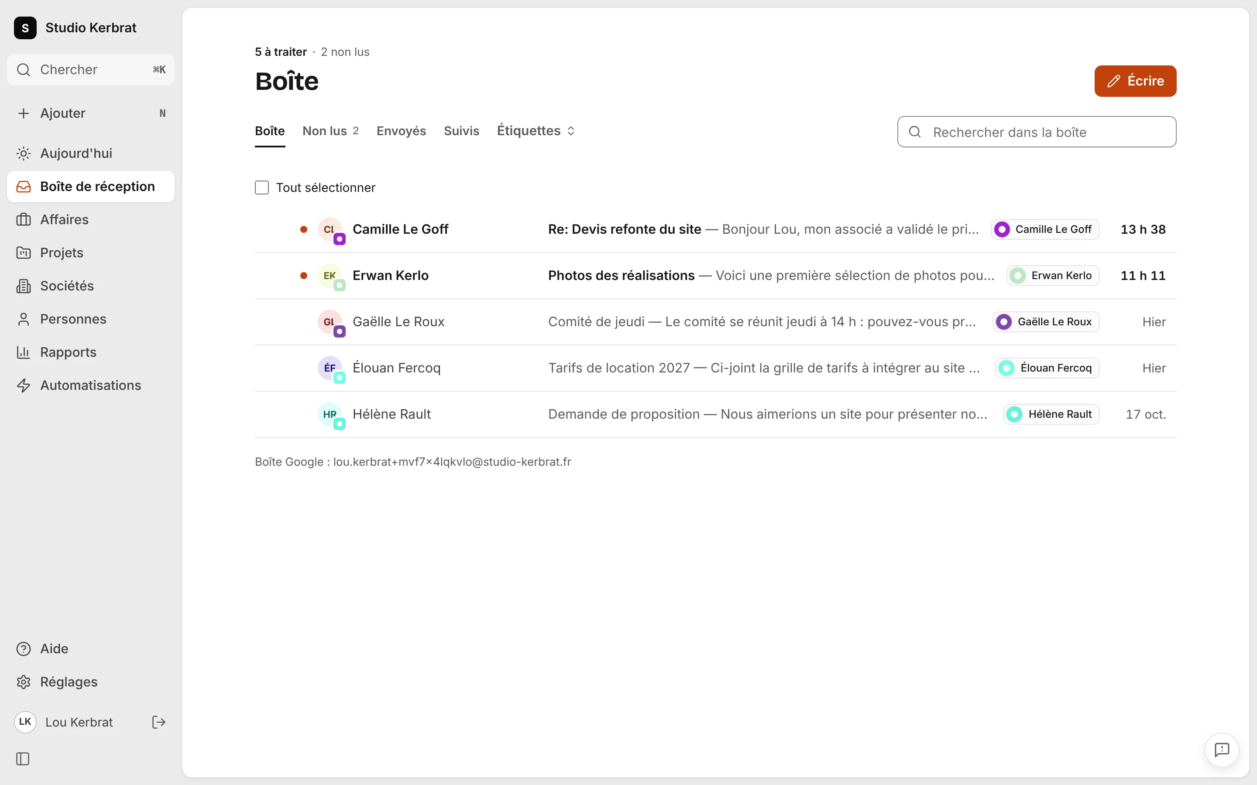Check the Tout sélectionner checkbox
Viewport: 1257px width, 785px height.
tap(262, 188)
